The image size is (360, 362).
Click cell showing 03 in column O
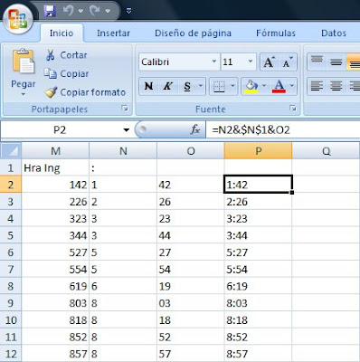(191, 303)
